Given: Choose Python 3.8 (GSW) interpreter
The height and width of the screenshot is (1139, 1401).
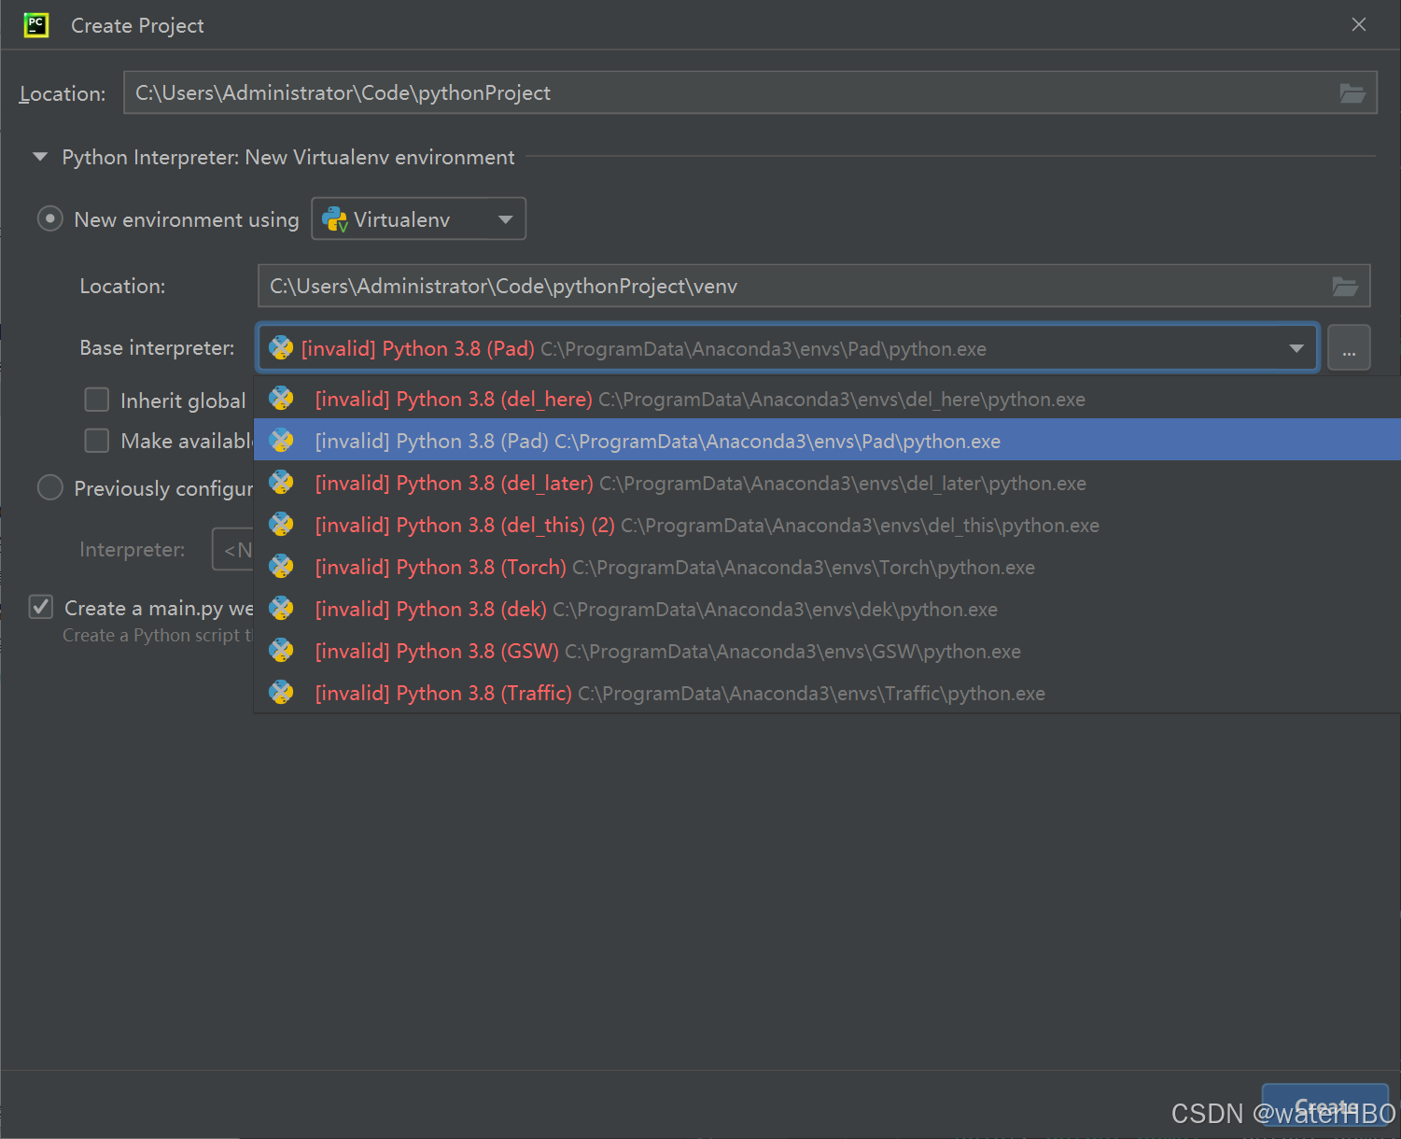Looking at the screenshot, I should [x=827, y=651].
